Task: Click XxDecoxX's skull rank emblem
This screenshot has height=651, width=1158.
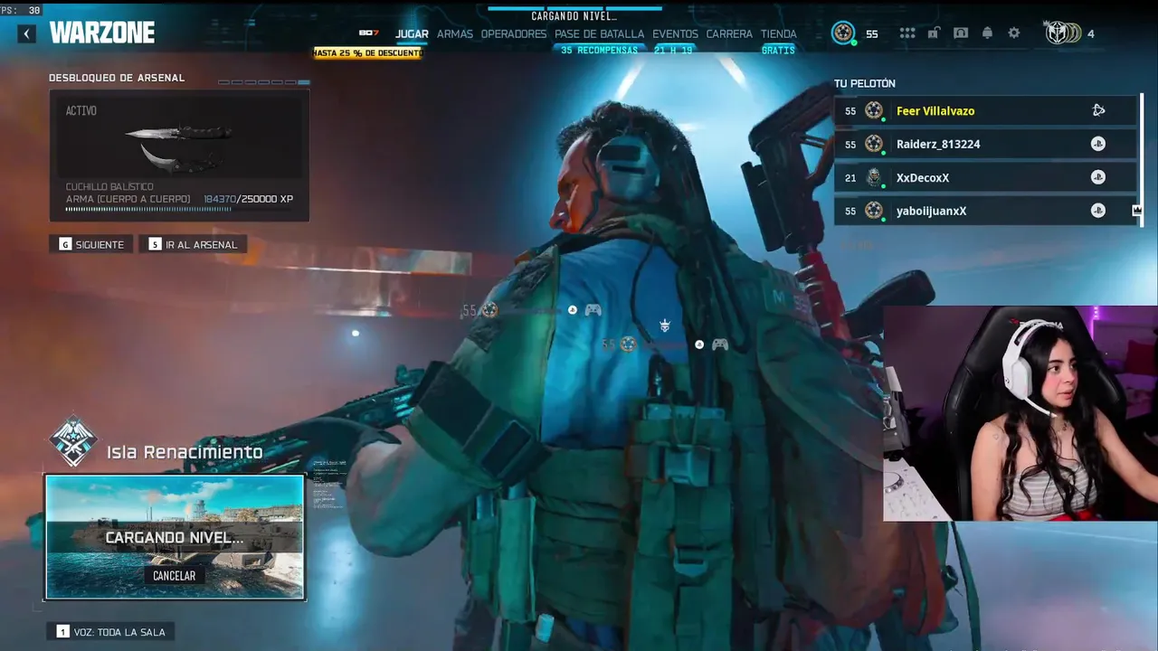Action: (874, 177)
